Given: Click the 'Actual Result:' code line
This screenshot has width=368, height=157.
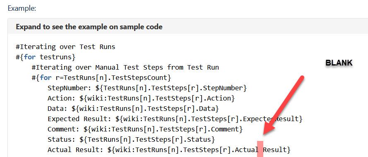Looking at the screenshot, I should 169,150.
